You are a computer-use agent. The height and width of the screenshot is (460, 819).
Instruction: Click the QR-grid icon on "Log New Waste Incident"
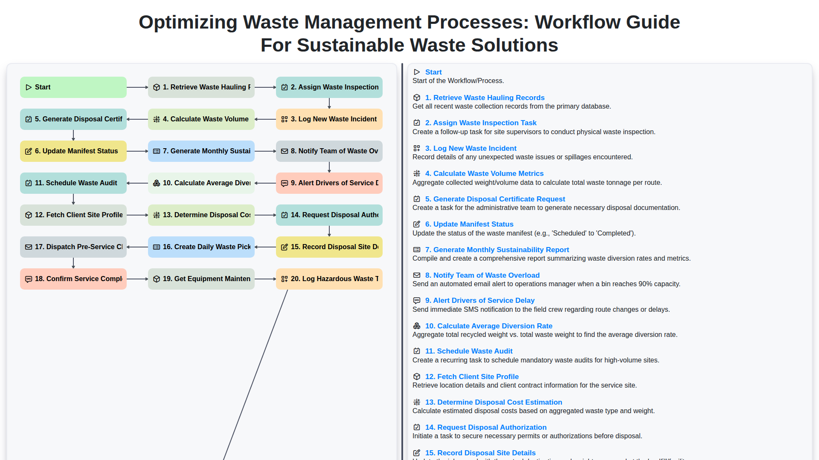tap(285, 119)
